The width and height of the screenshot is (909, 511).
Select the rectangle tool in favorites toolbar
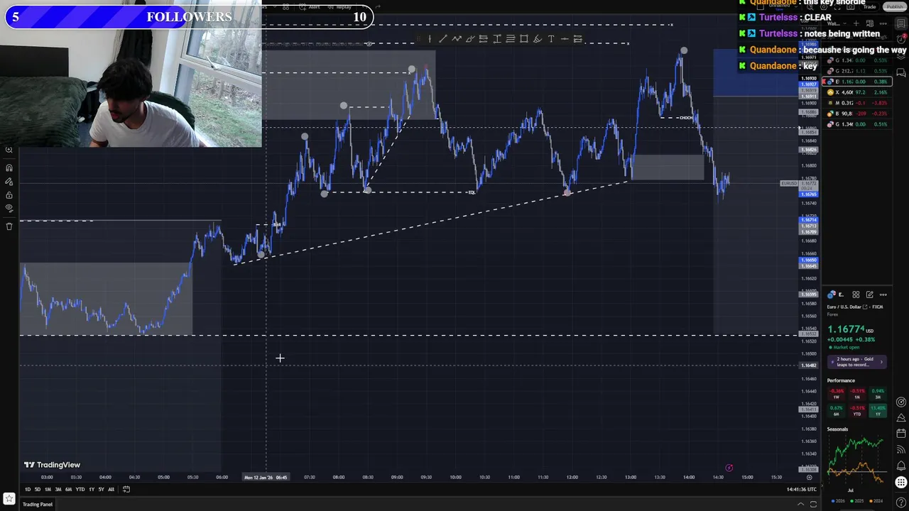click(524, 38)
